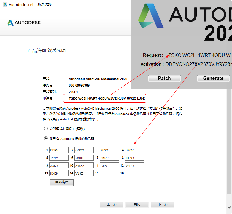The width and height of the screenshot is (232, 214).
Task: Click the 全部清除 clear all button
Action: (x=62, y=182)
